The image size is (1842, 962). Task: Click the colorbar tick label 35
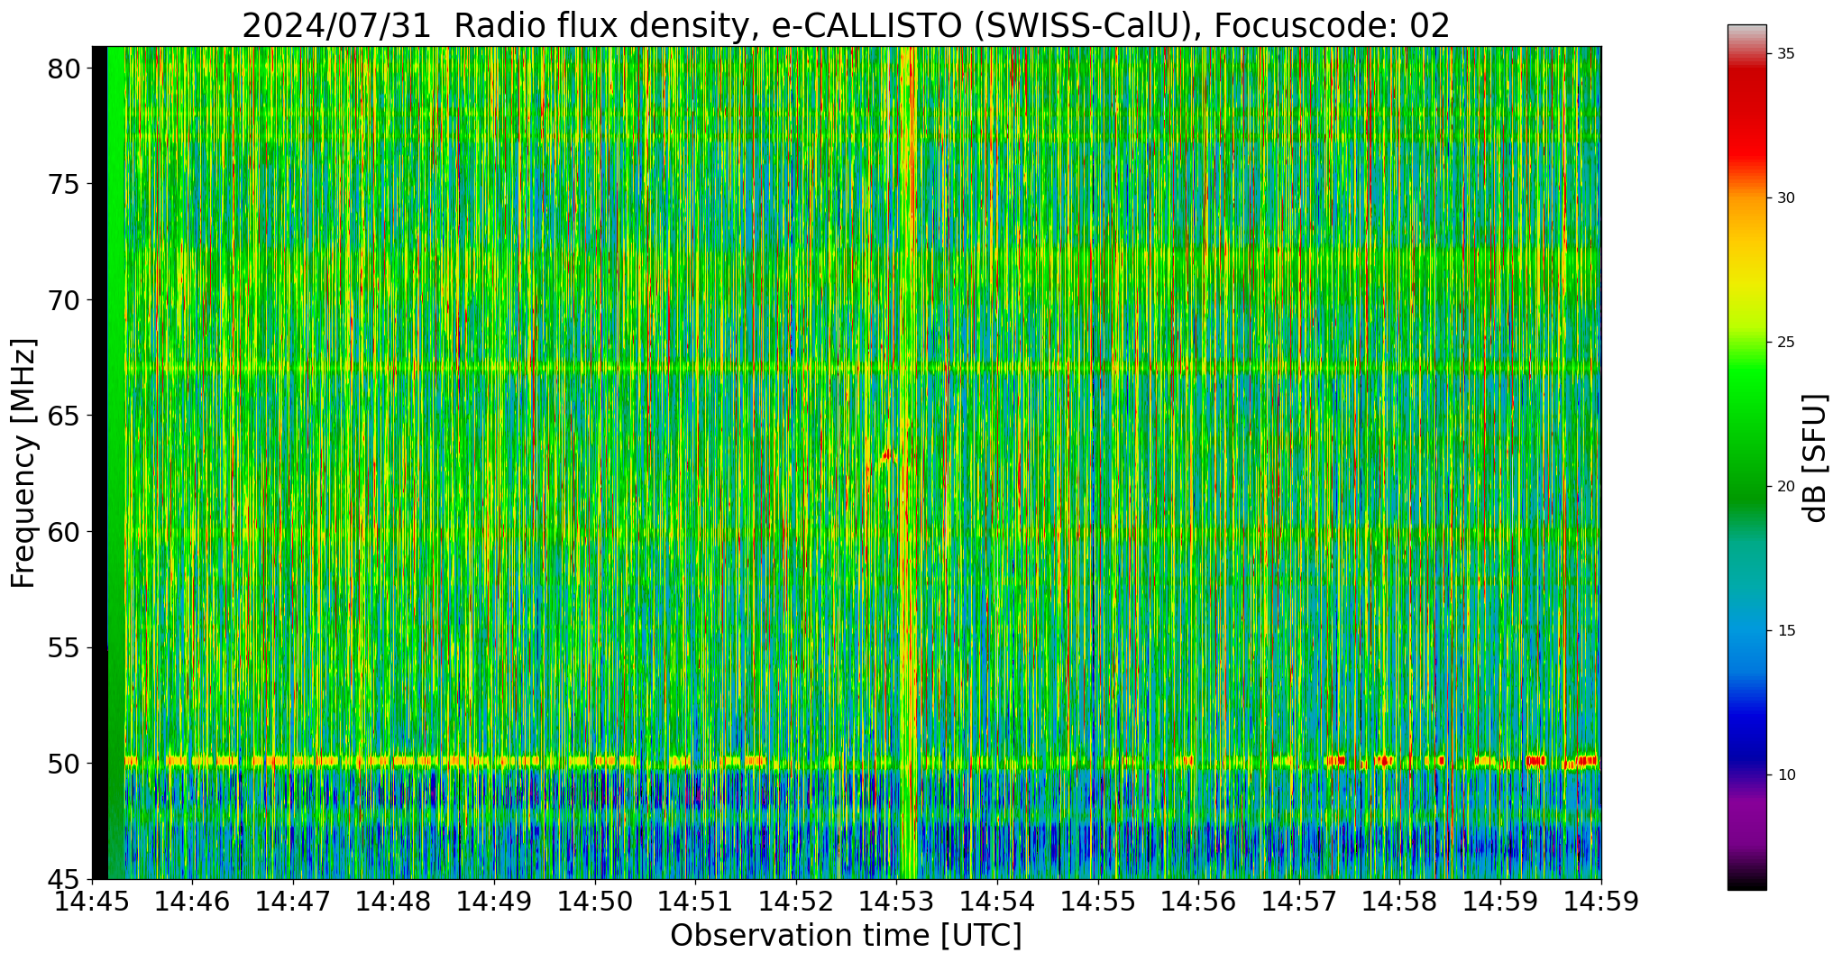[x=1785, y=54]
